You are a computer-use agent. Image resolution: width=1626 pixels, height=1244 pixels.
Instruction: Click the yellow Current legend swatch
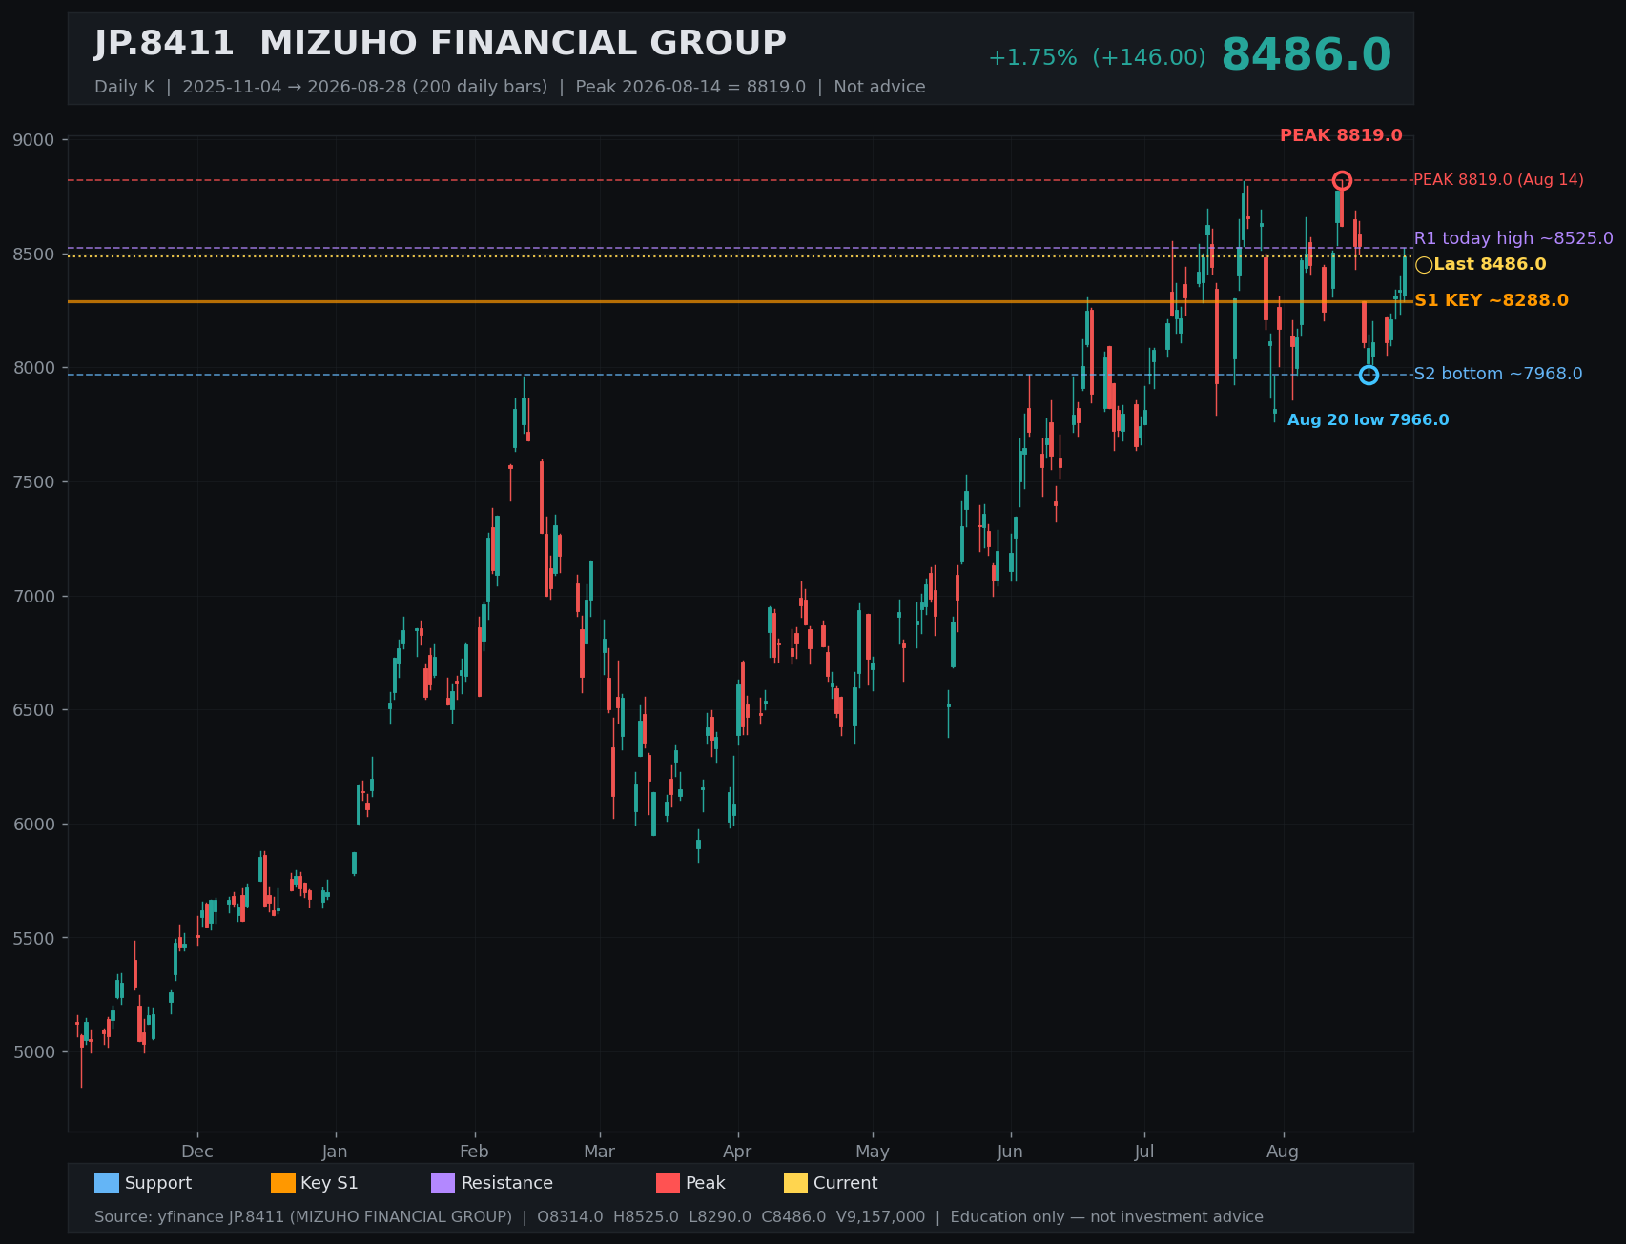[x=796, y=1183]
